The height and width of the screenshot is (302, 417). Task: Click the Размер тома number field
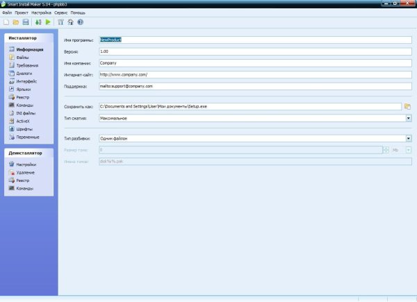click(240, 150)
